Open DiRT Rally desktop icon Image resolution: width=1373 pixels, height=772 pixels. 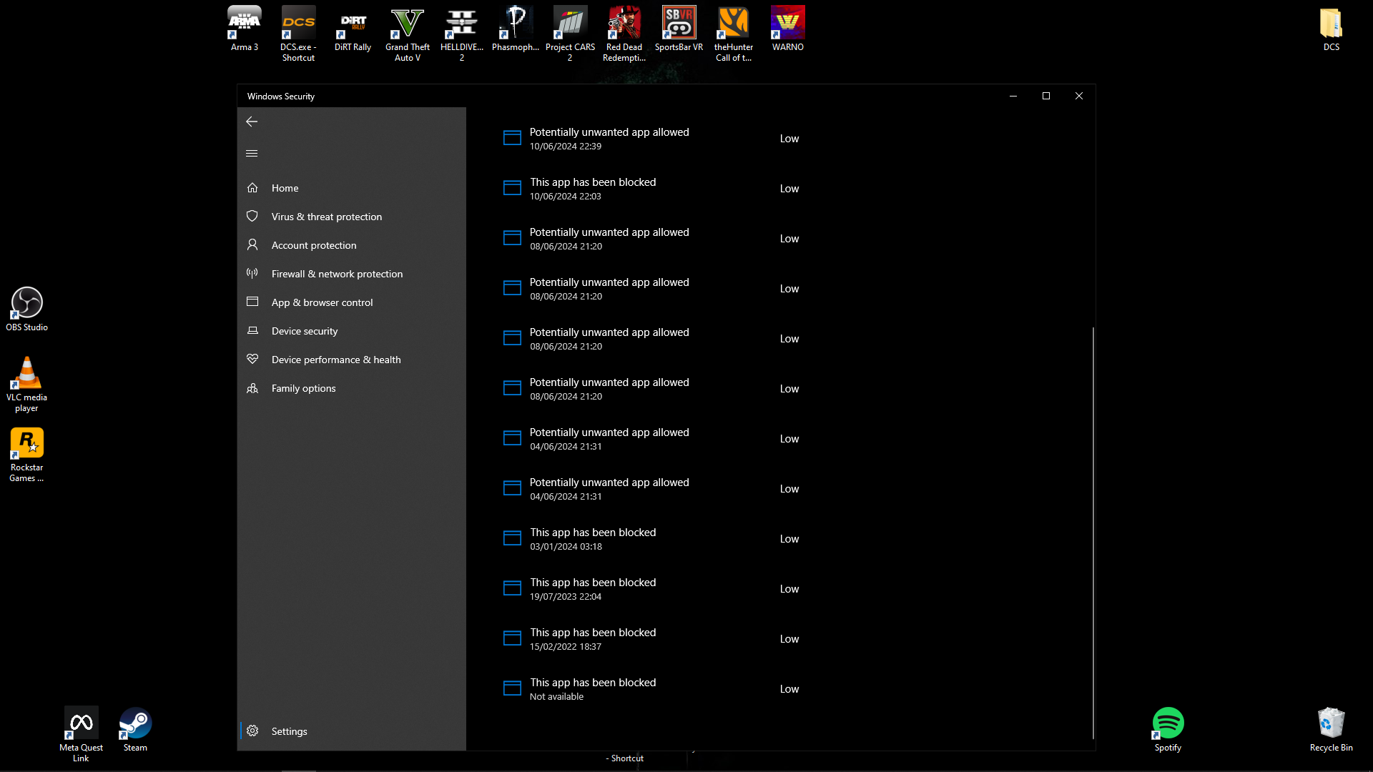click(353, 29)
